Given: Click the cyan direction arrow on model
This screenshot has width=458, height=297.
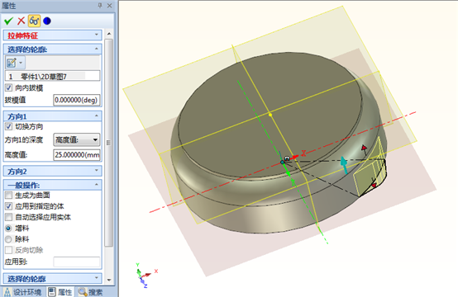Looking at the screenshot, I should tap(345, 165).
